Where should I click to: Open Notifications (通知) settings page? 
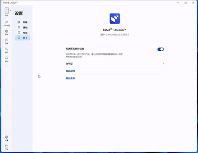[23, 27]
